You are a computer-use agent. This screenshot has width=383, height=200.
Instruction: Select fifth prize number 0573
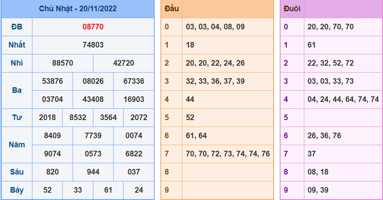point(93,154)
